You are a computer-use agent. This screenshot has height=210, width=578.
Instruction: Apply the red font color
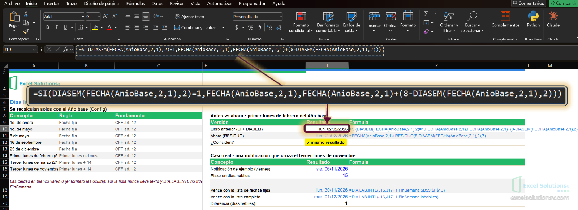click(x=109, y=27)
